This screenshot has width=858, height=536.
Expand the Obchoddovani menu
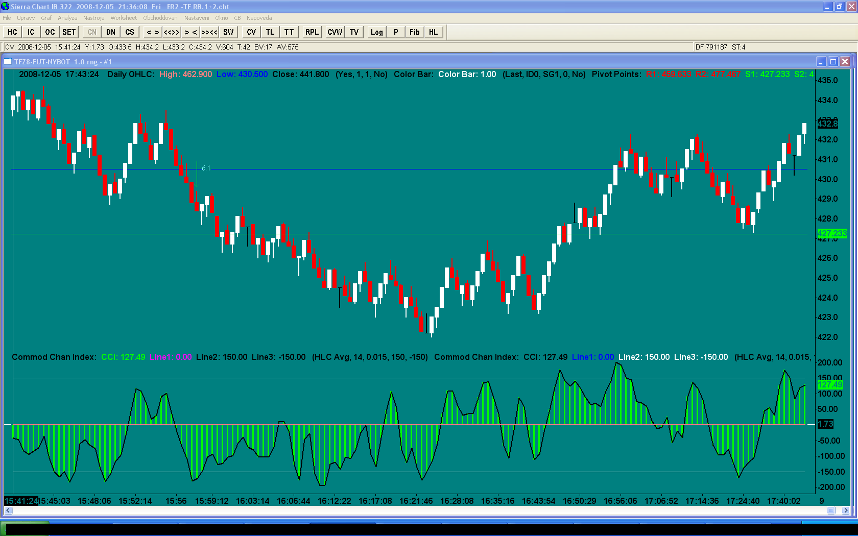tap(160, 18)
